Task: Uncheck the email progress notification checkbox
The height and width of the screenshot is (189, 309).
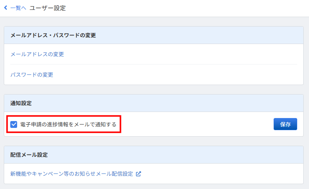Action: point(14,124)
